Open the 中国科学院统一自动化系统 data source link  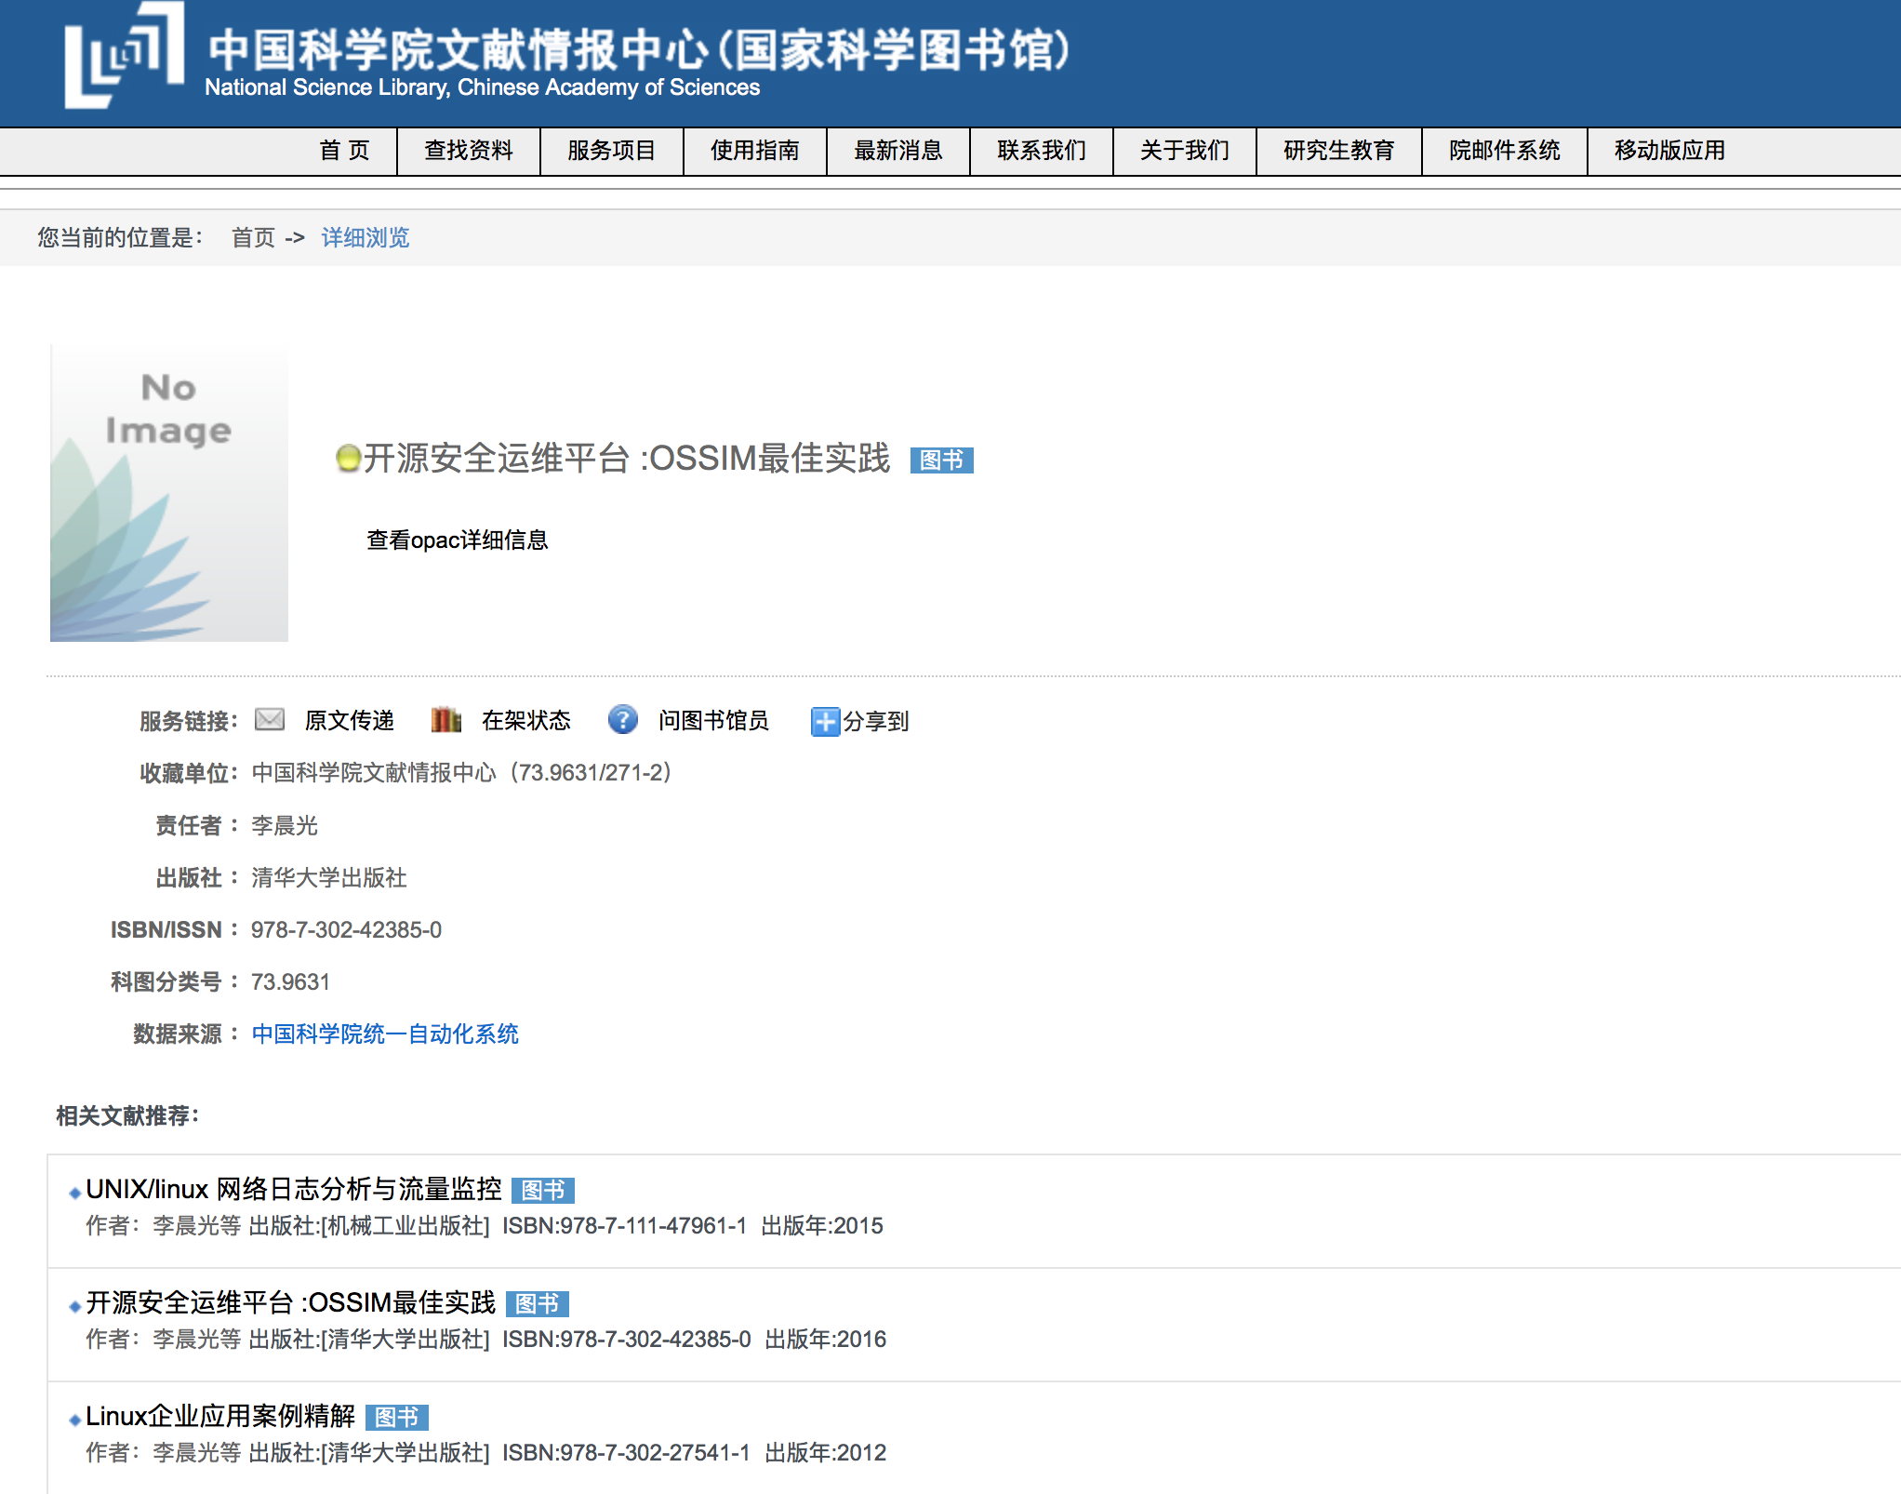coord(385,1034)
